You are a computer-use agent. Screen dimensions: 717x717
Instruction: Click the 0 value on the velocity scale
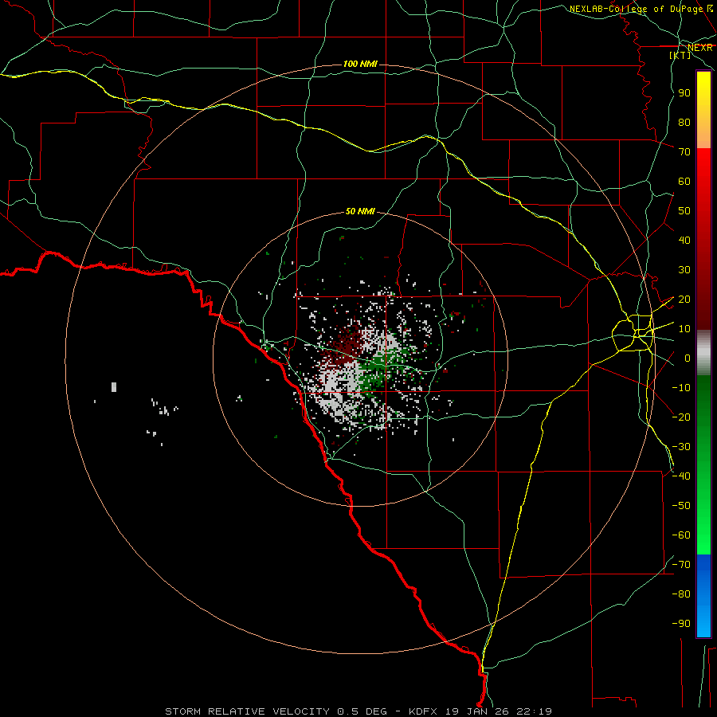click(x=688, y=358)
